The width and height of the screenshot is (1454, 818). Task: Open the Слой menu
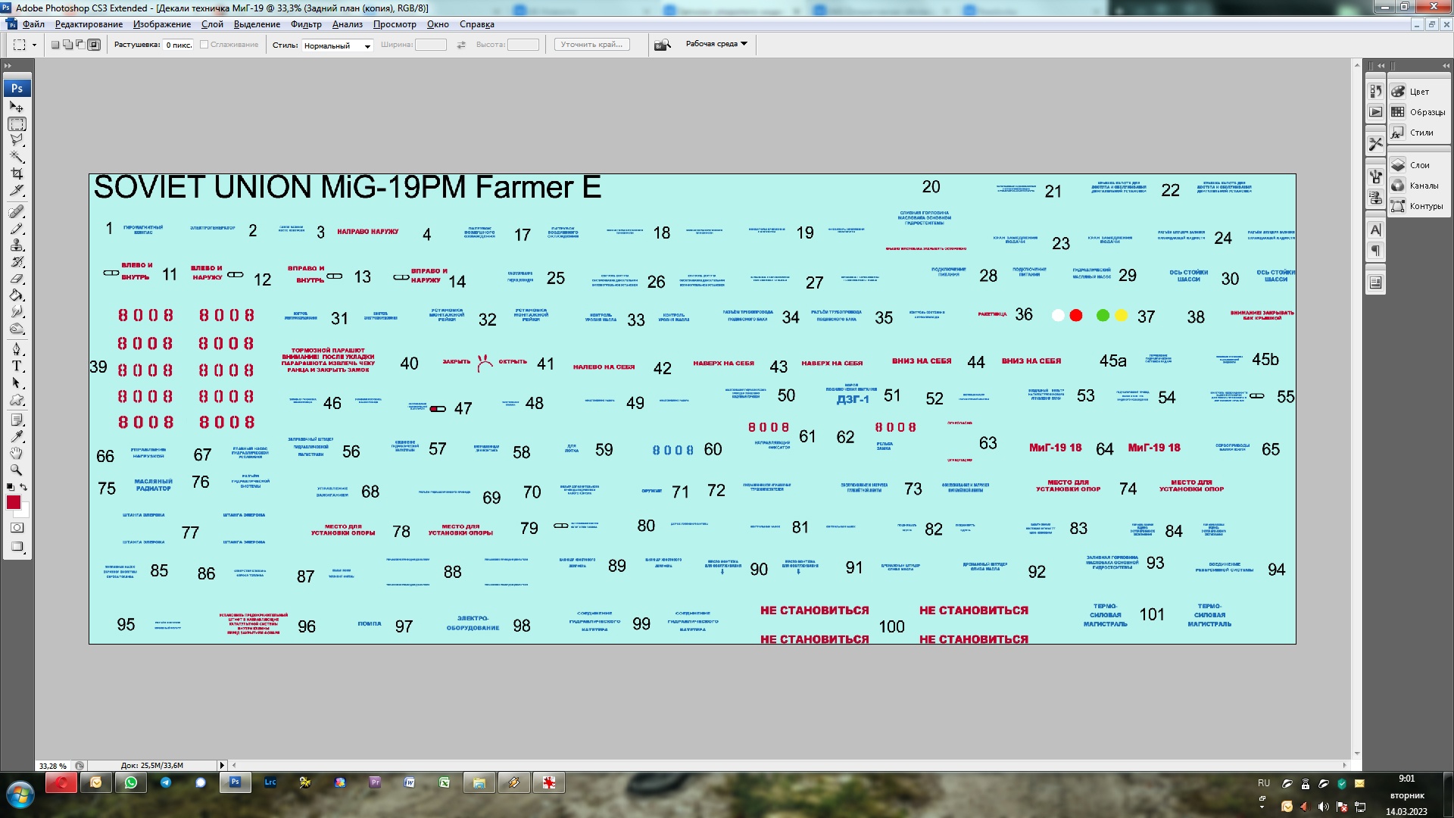click(x=212, y=24)
